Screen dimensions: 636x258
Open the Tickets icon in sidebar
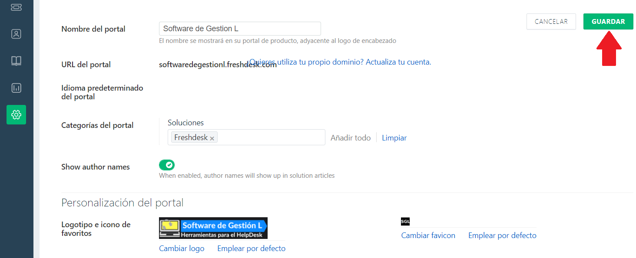(16, 7)
